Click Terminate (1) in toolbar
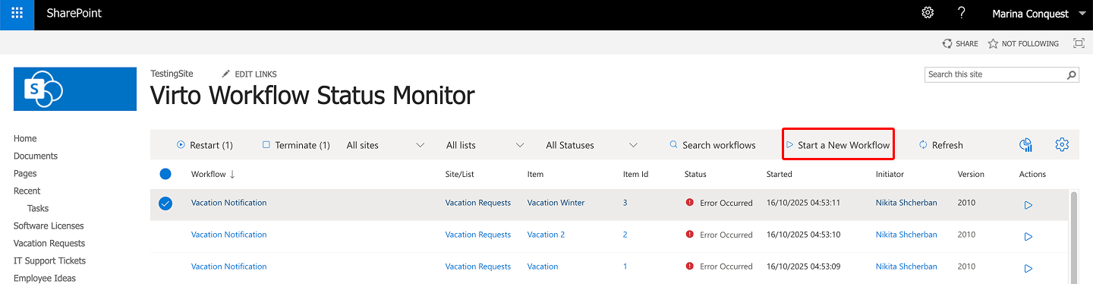The image size is (1093, 284). [296, 145]
